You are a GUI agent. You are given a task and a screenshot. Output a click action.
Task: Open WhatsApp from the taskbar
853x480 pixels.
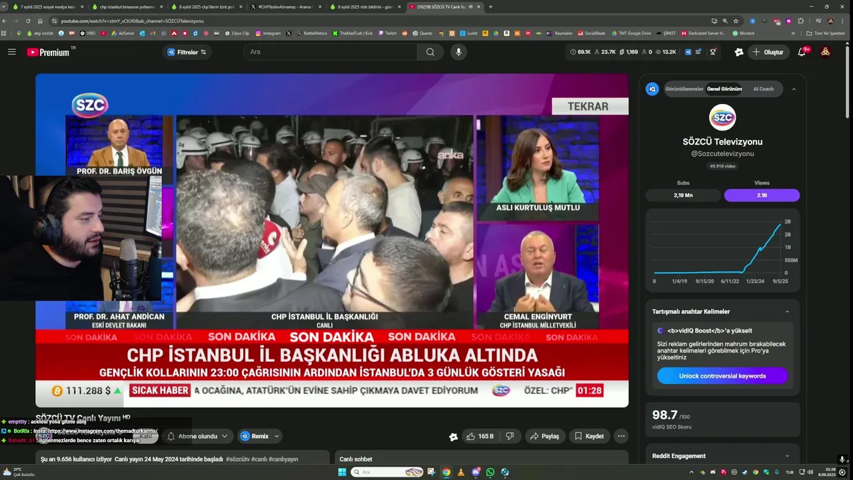[x=490, y=472]
